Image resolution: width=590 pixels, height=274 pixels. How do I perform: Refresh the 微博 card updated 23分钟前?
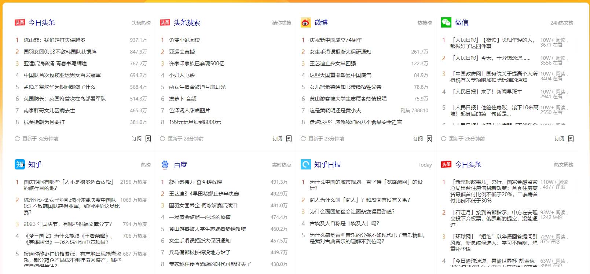(x=303, y=139)
